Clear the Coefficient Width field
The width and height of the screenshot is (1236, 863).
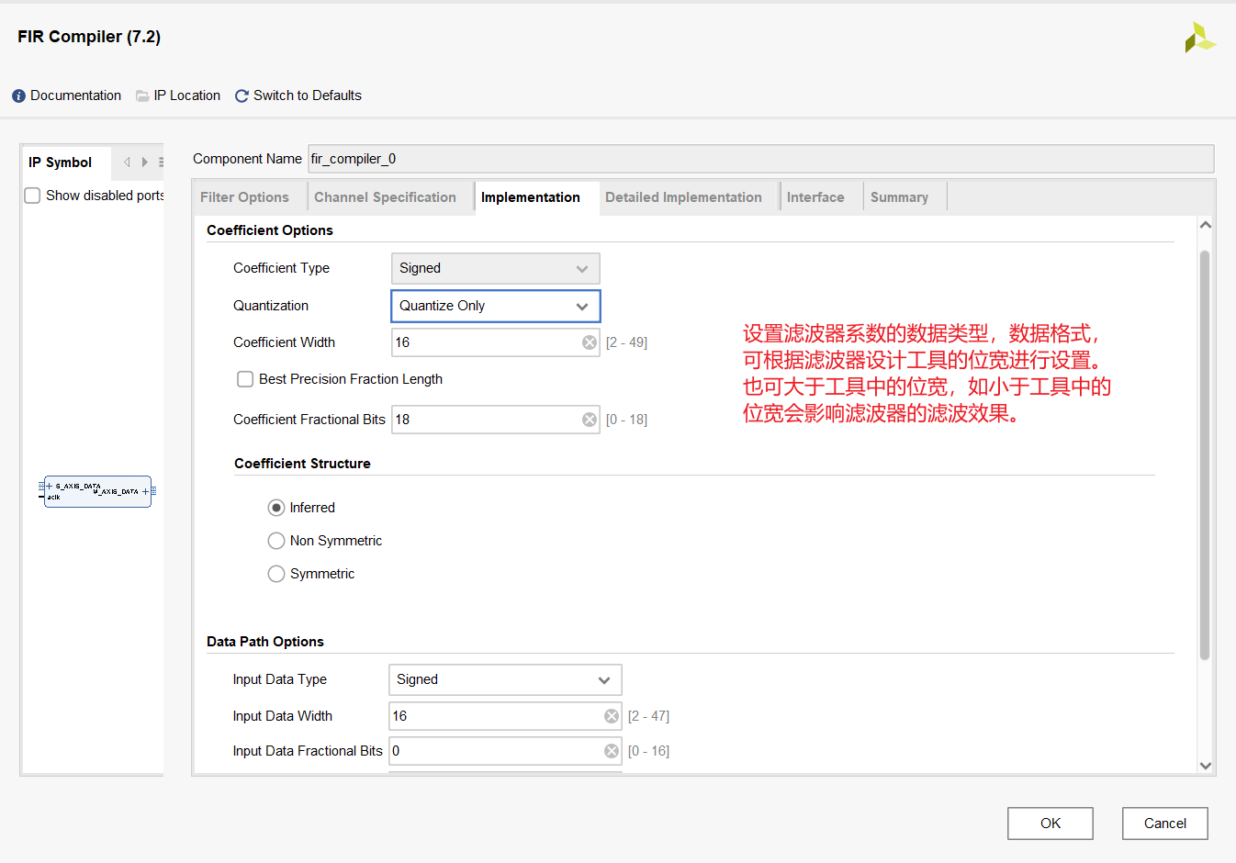pos(590,342)
